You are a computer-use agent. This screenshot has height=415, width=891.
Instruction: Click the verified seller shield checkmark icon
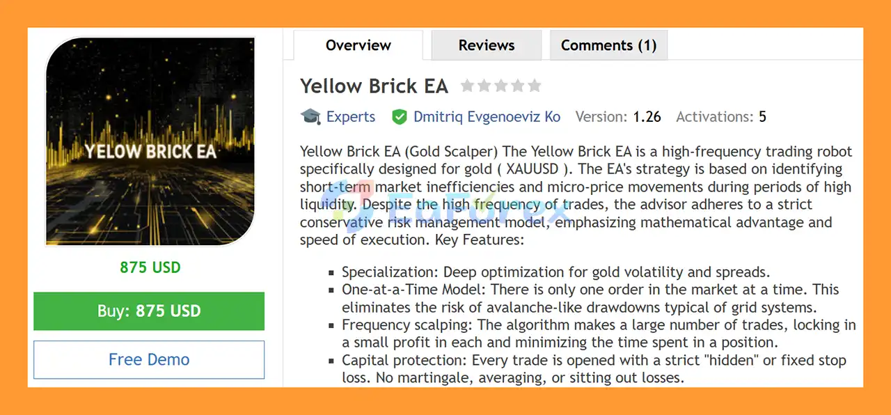400,116
